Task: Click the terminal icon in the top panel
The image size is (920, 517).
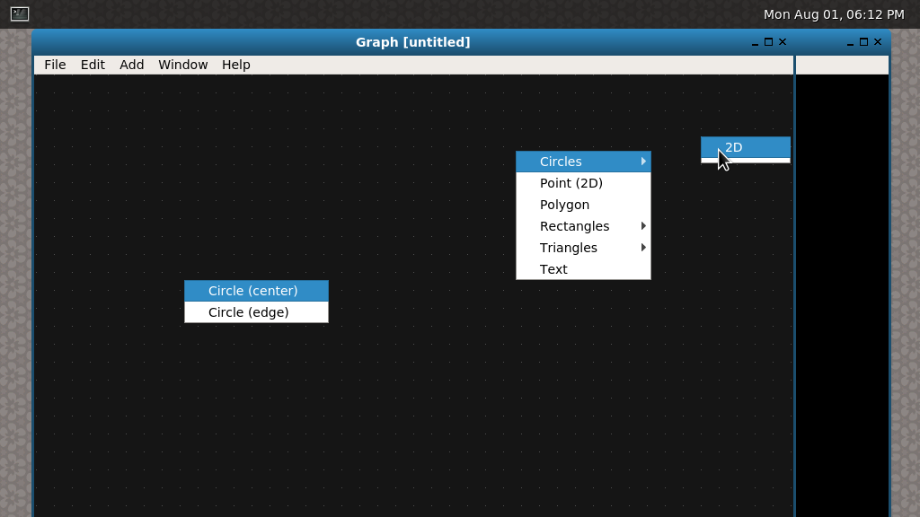Action: (x=20, y=13)
